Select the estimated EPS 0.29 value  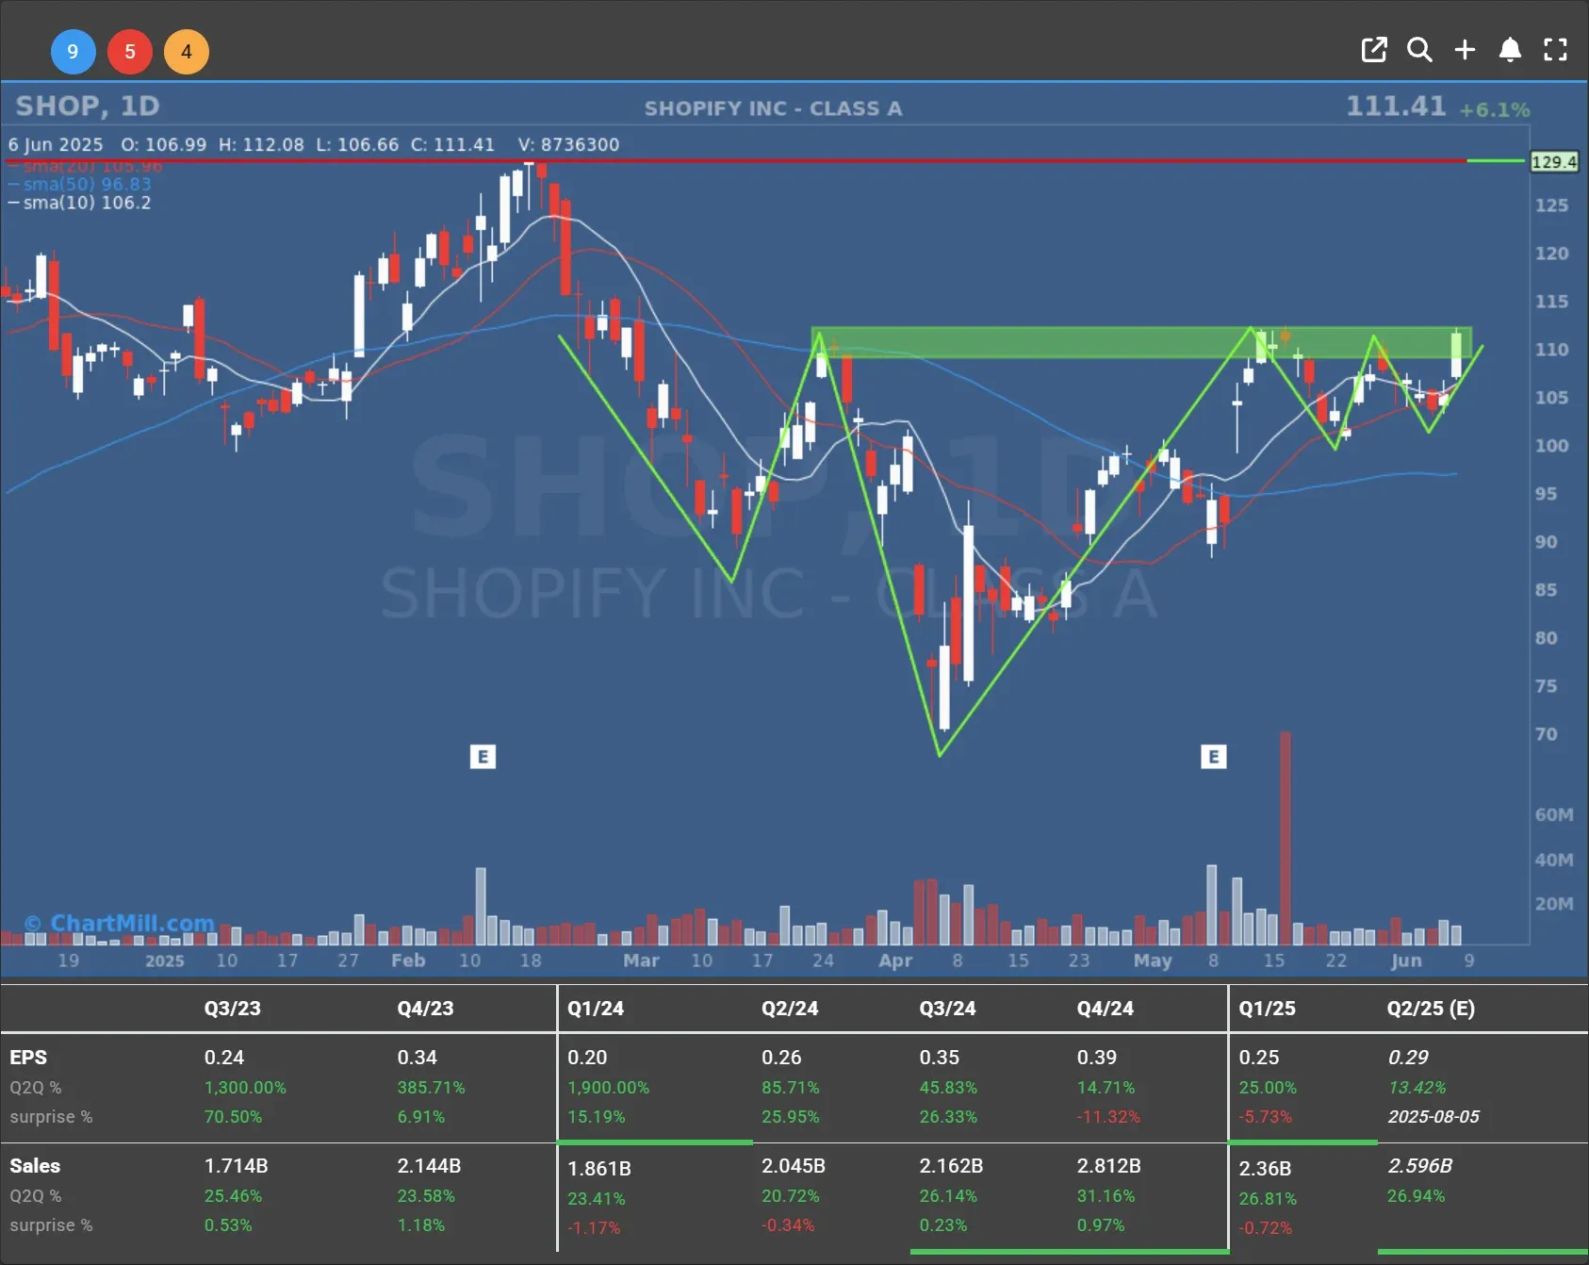click(x=1408, y=1058)
